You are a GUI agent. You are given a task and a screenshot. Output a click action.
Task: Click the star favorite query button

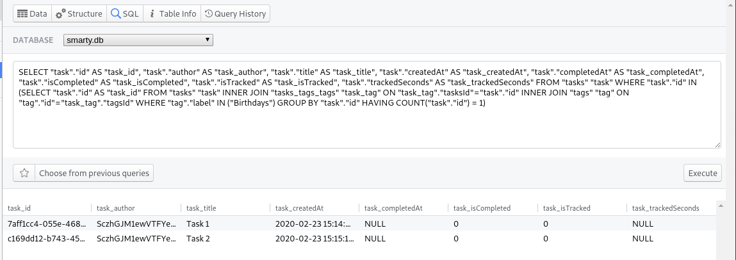click(24, 173)
